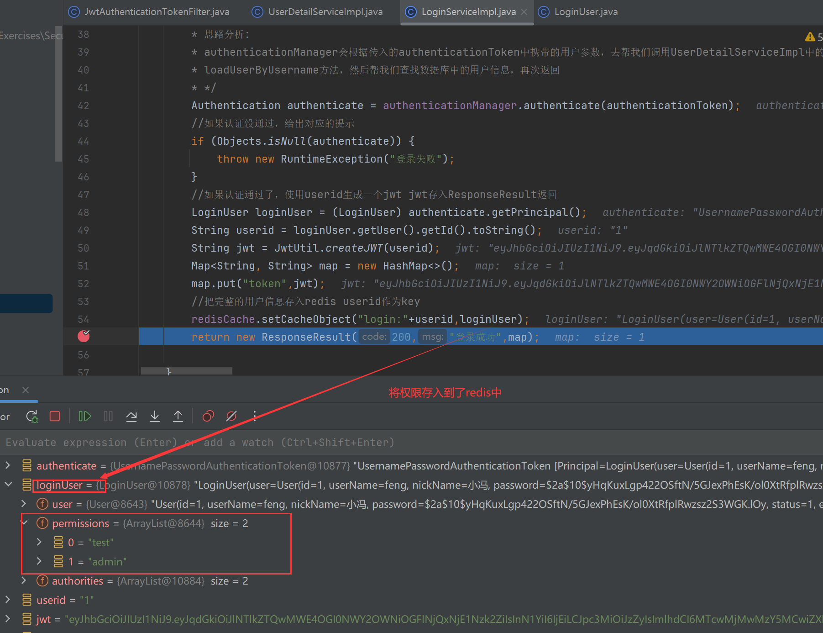823x633 pixels.
Task: Click the editor horizontal scrollbar
Action: tap(186, 371)
